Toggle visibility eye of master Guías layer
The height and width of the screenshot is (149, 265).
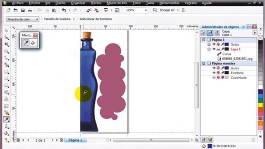pos(214,68)
